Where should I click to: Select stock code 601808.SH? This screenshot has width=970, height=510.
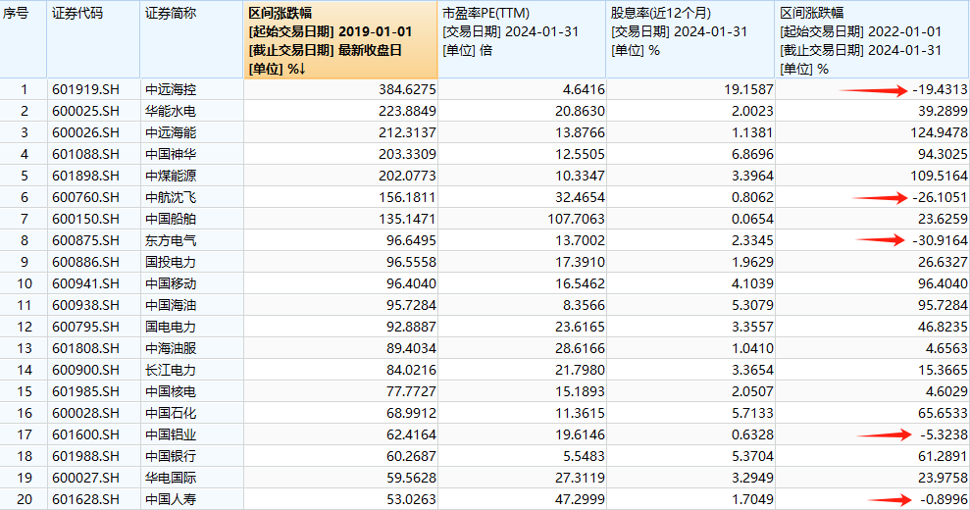point(85,348)
